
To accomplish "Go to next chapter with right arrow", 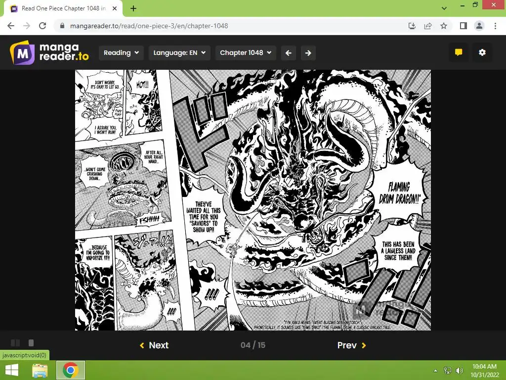I will pos(308,53).
